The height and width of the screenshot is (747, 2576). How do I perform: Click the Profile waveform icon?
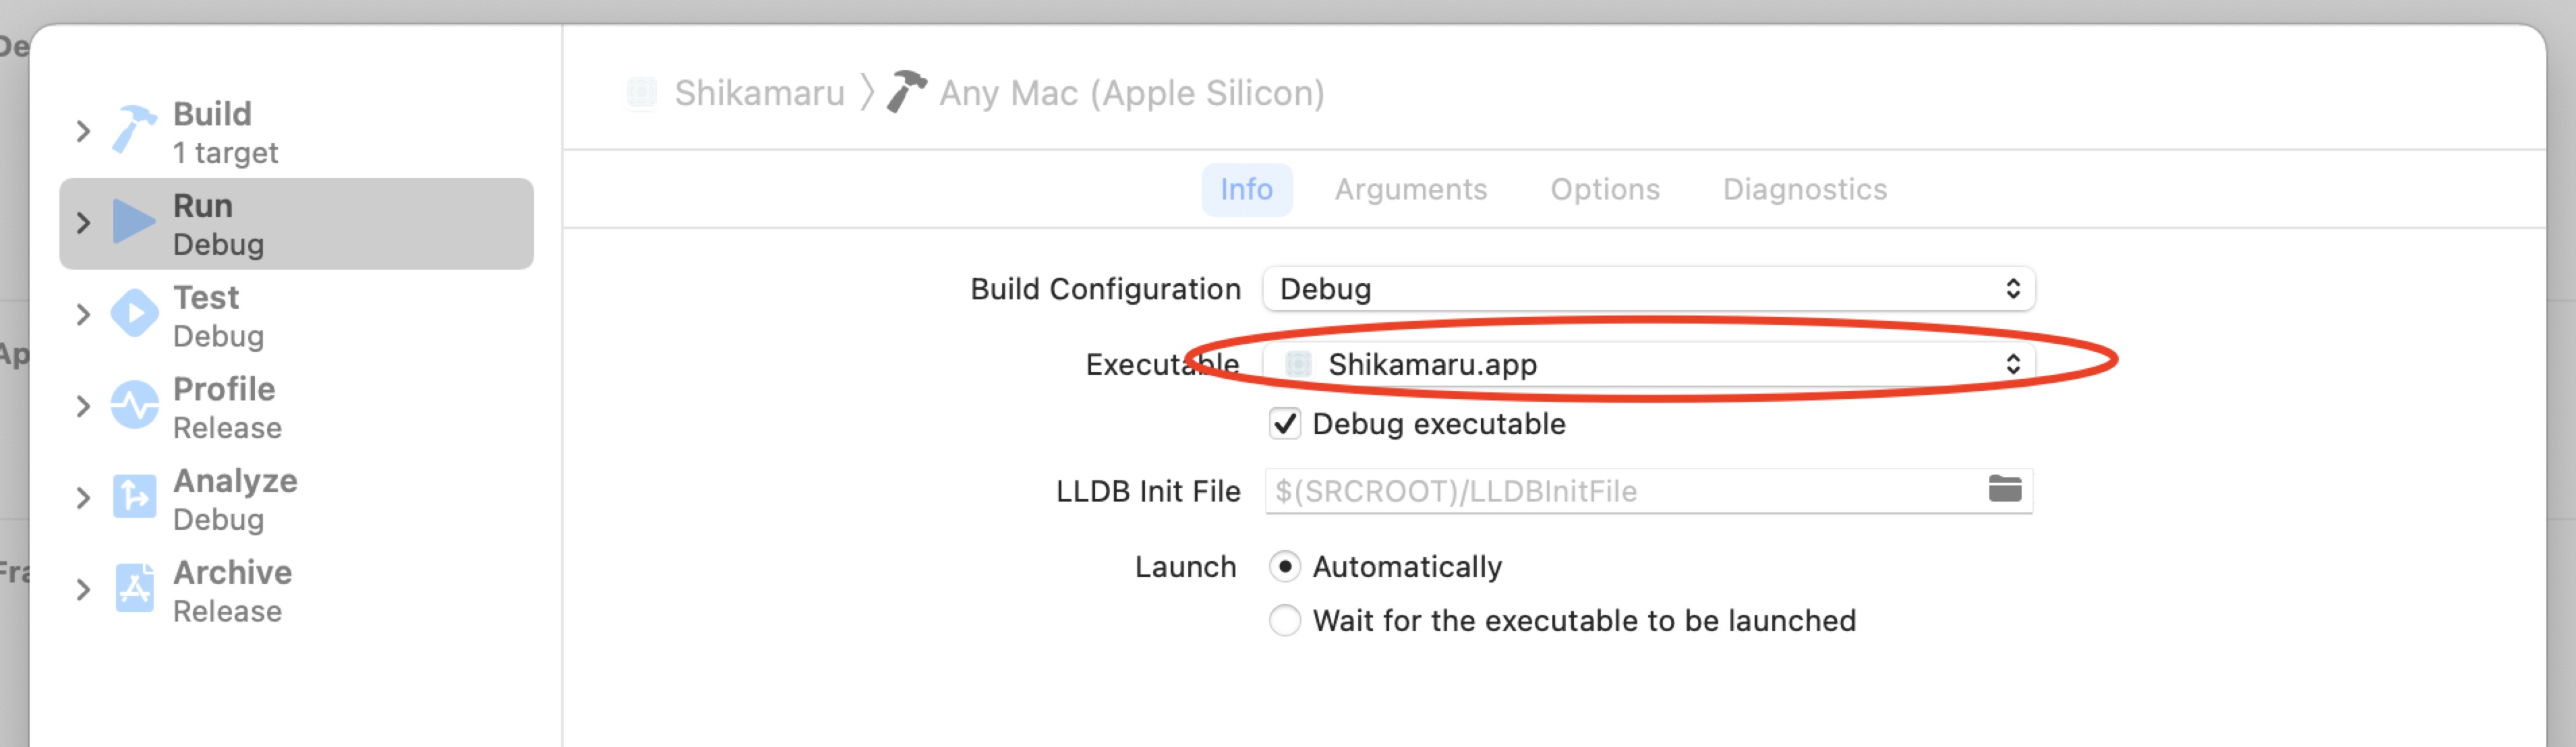point(134,406)
